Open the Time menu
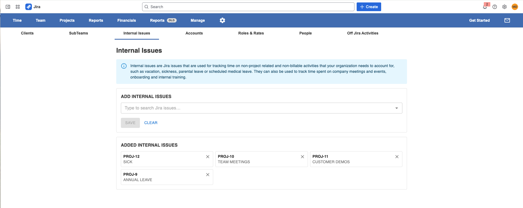The image size is (523, 208). pos(17,20)
